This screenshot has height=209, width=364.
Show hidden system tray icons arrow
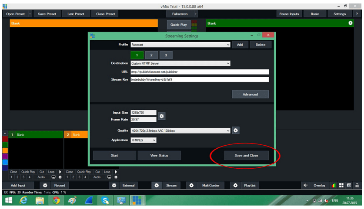click(307, 201)
